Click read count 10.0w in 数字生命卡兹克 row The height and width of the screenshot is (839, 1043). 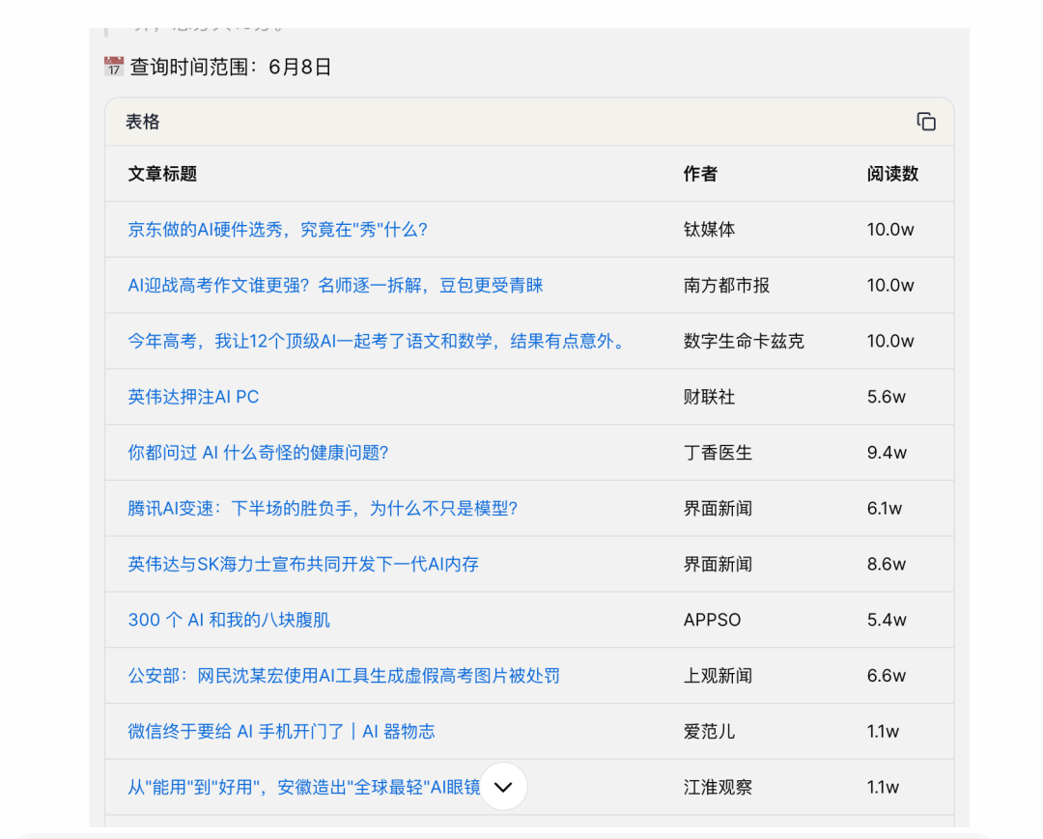[x=890, y=341]
